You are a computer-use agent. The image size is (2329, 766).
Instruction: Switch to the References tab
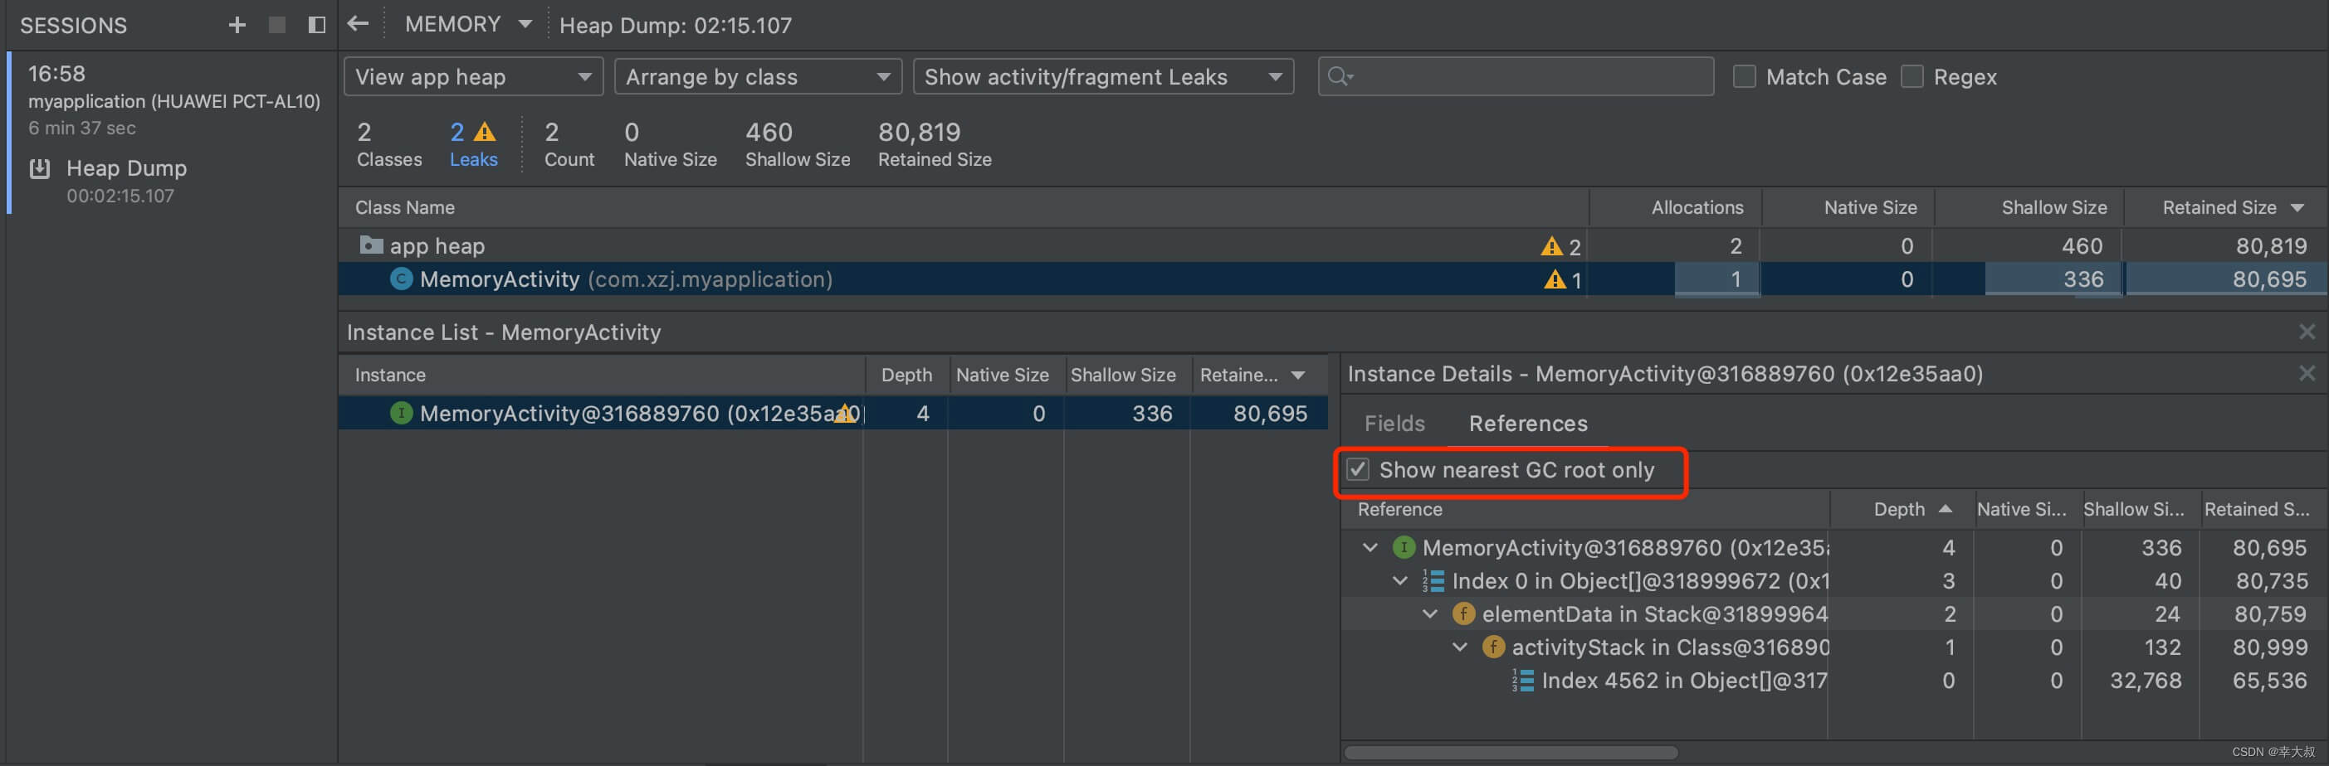1527,424
